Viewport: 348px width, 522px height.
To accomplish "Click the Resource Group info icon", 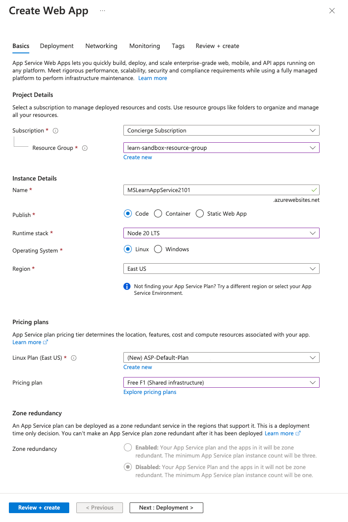I will [x=85, y=148].
